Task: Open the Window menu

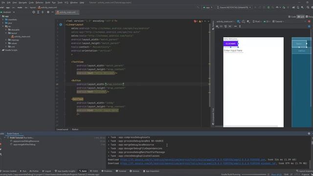Action: pos(74,2)
